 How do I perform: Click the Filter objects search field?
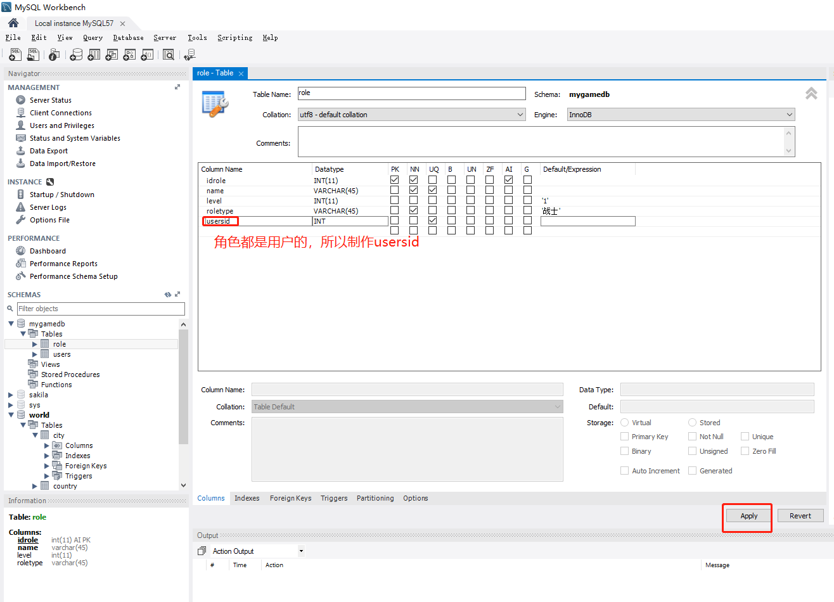[101, 309]
